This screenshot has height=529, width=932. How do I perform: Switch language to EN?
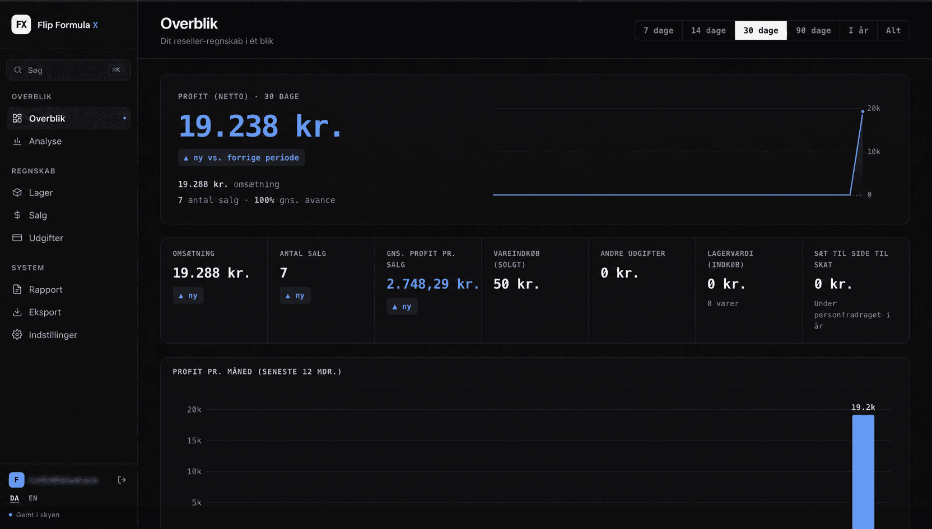pyautogui.click(x=33, y=498)
